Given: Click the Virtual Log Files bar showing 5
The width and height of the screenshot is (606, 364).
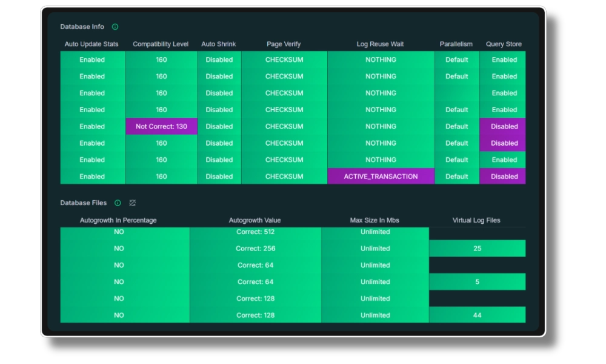Looking at the screenshot, I should pyautogui.click(x=477, y=281).
